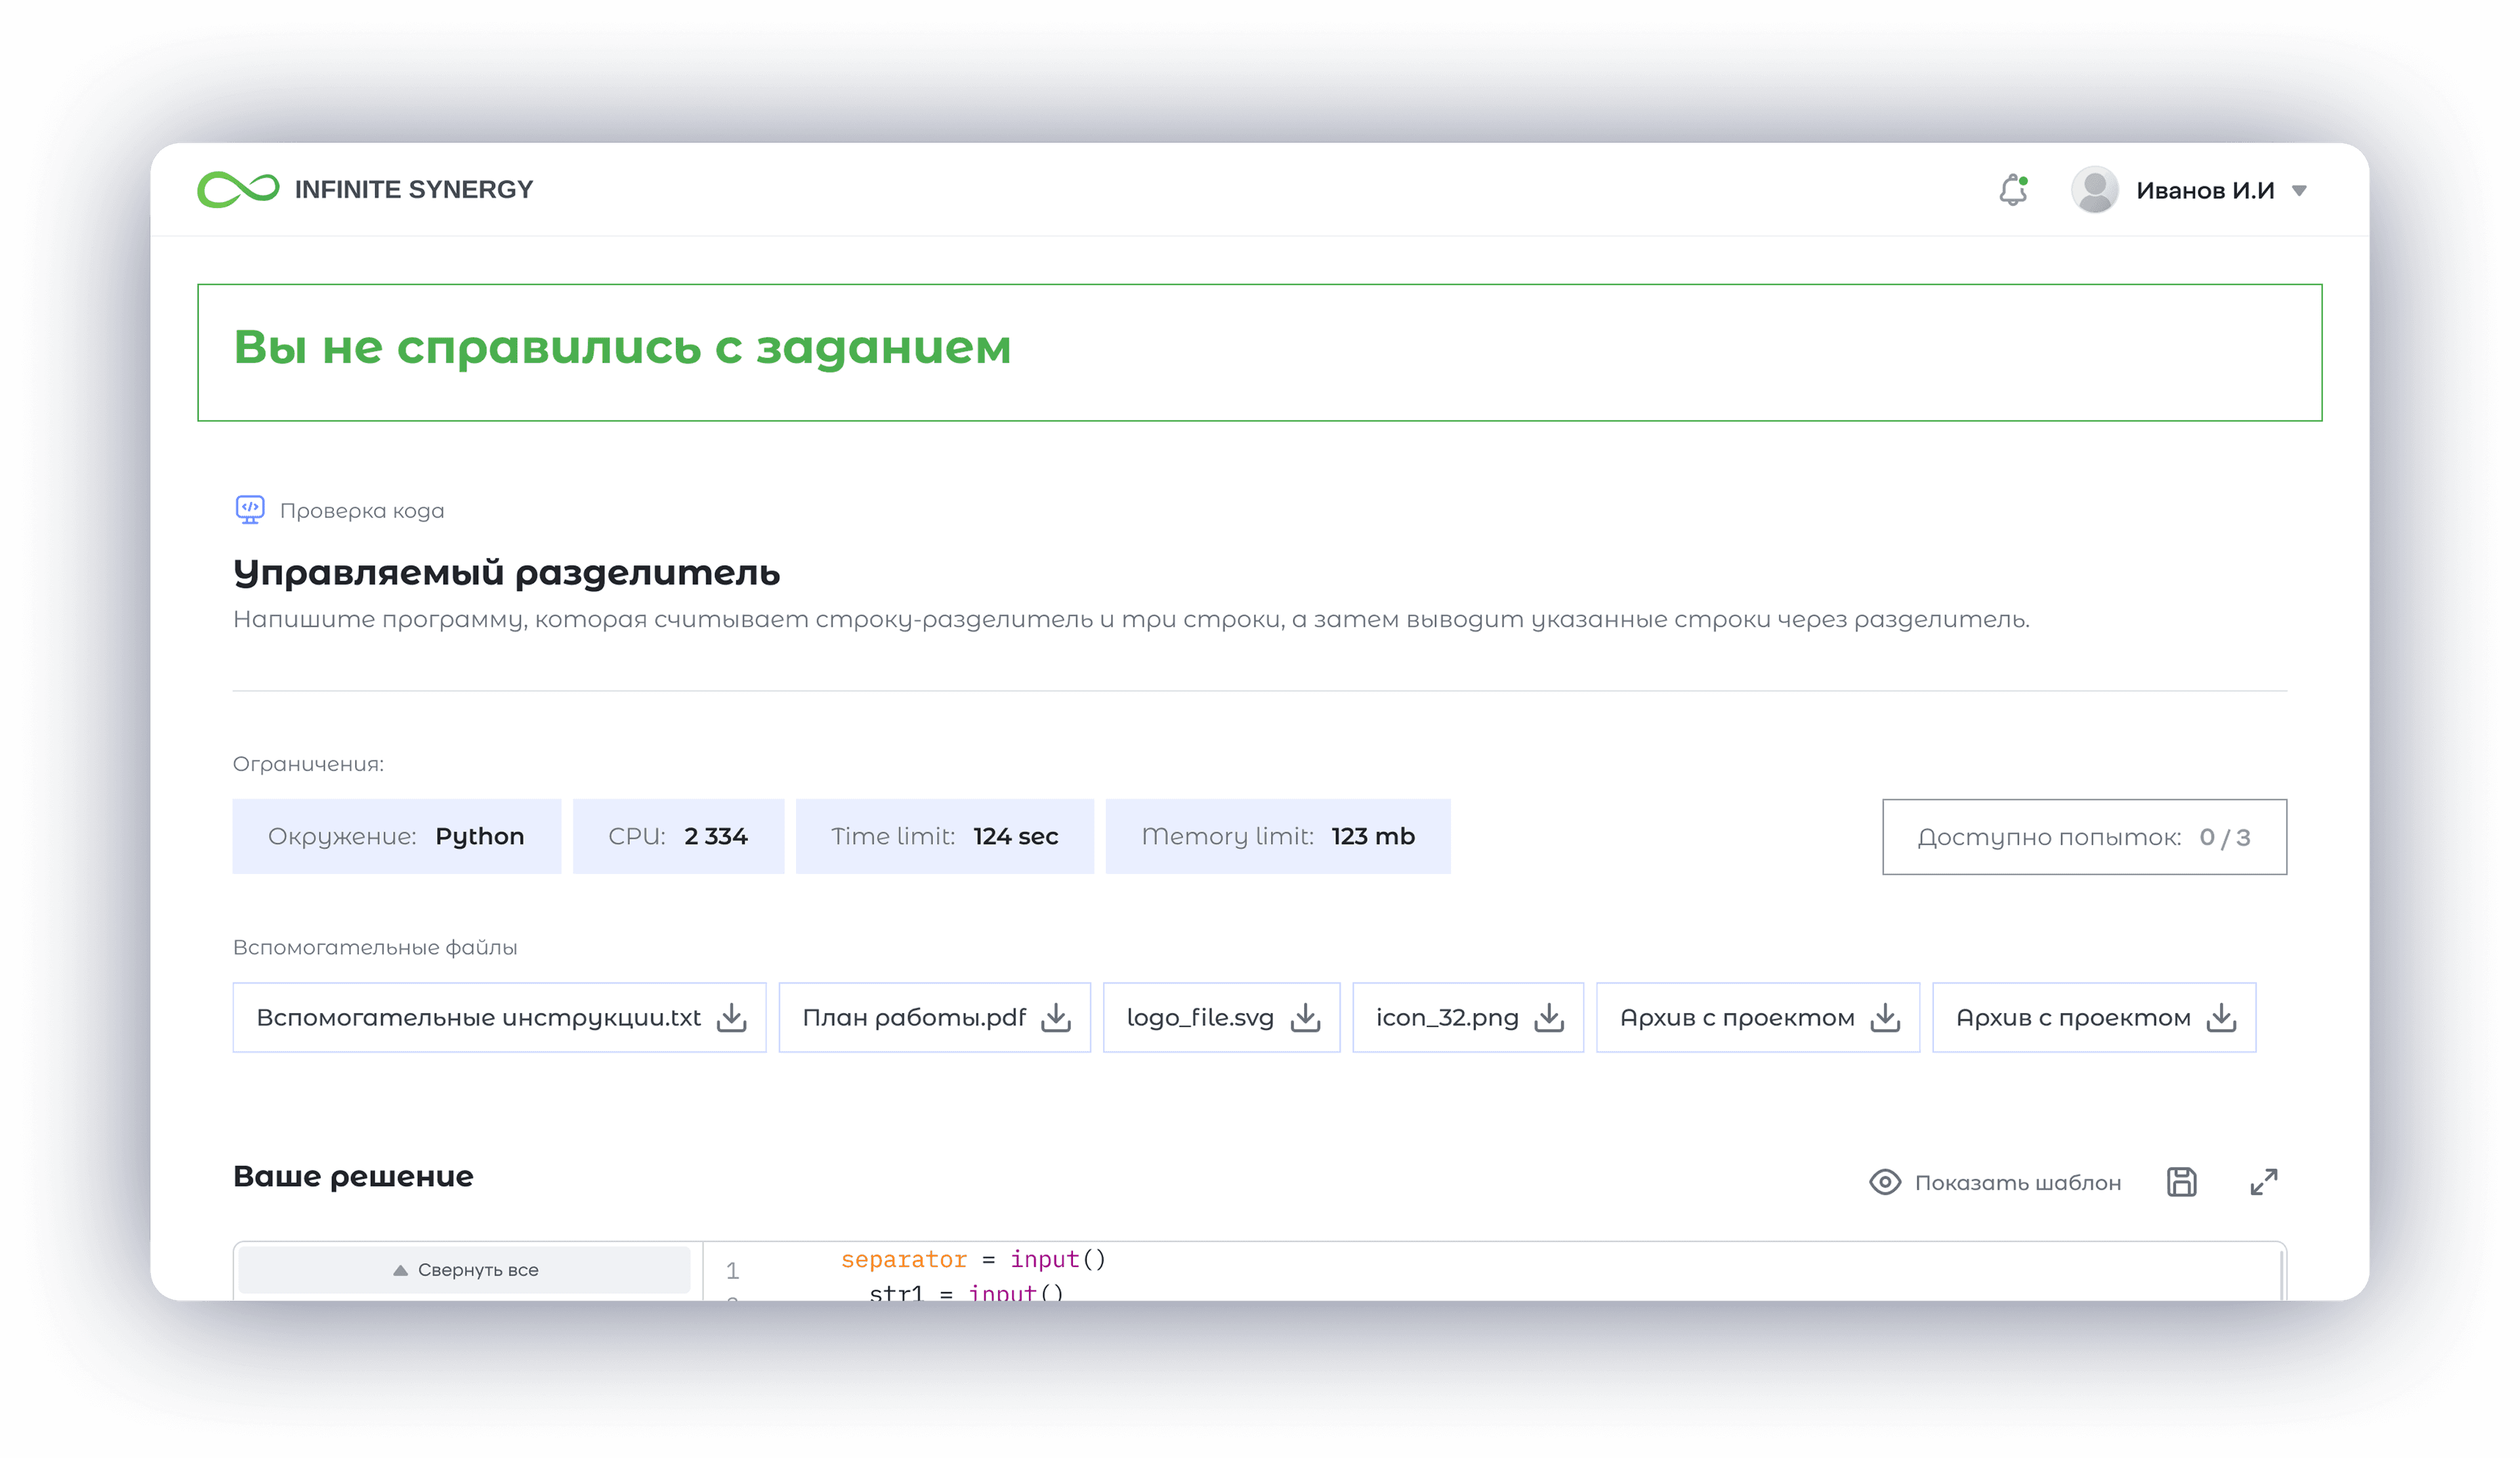The image size is (2520, 1458).
Task: Show the solution template
Action: coord(2018,1182)
